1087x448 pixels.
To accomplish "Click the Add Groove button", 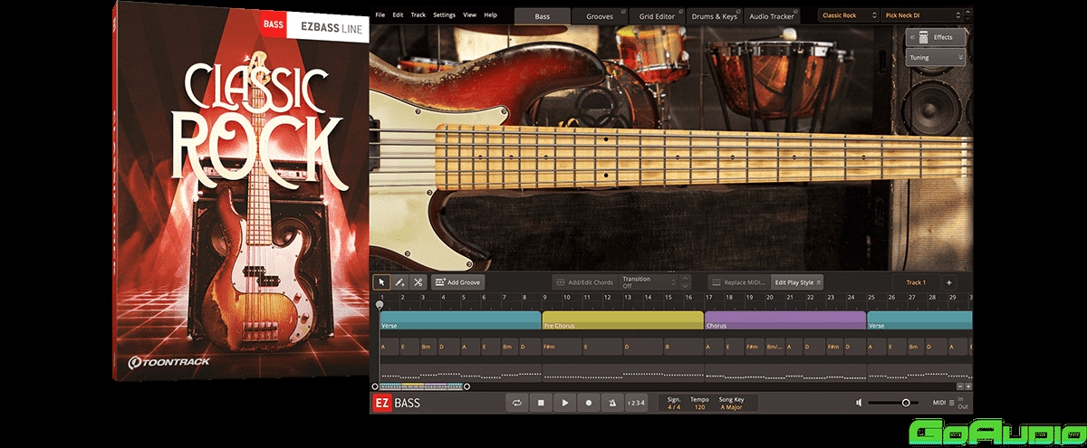I will point(457,282).
